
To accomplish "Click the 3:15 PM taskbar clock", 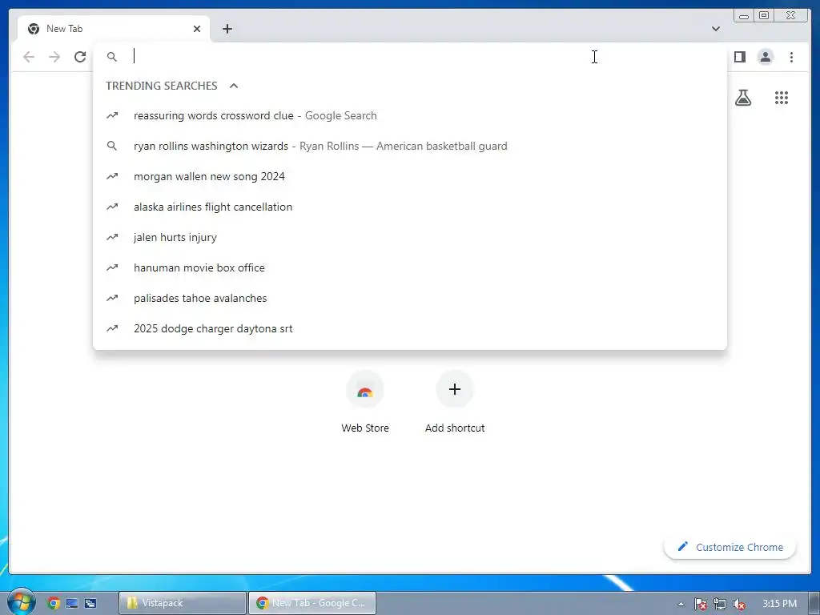I will tap(779, 604).
